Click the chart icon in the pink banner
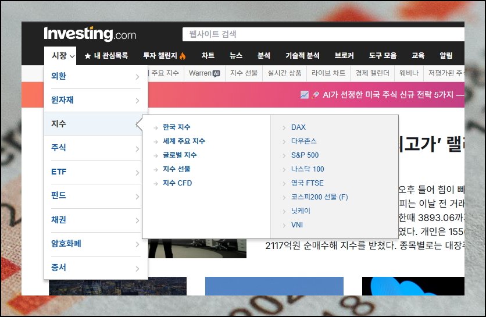This screenshot has width=486, height=317. tap(305, 95)
